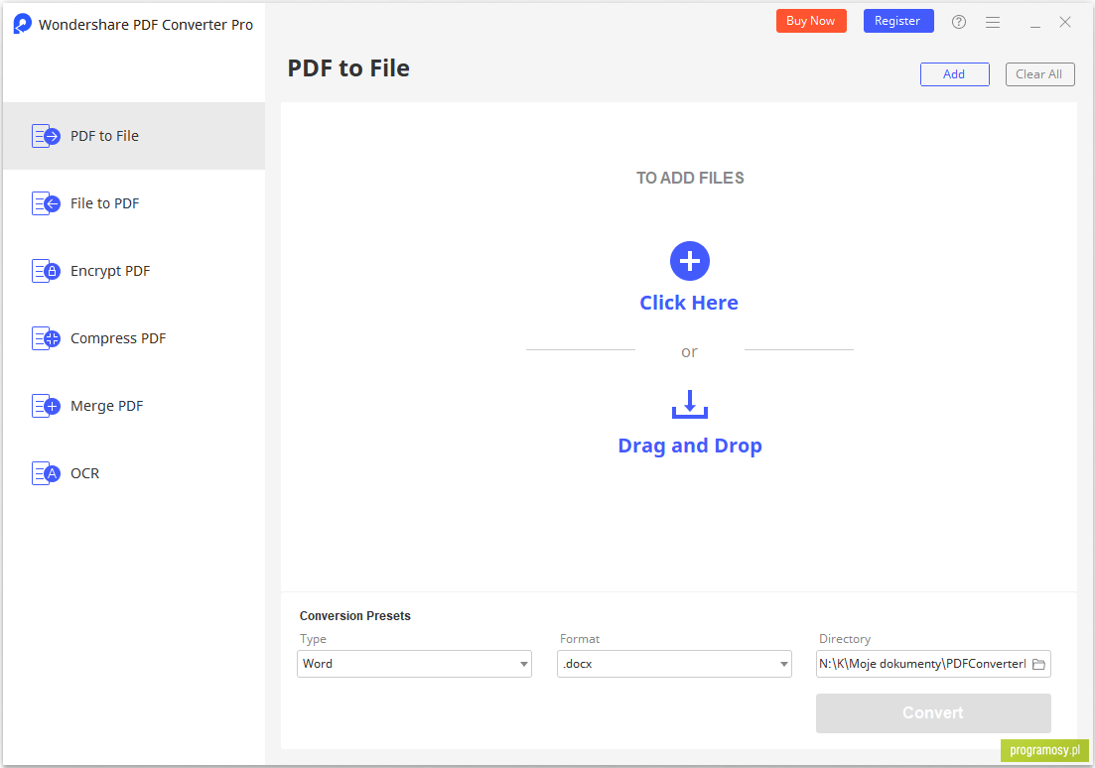This screenshot has width=1095, height=768.
Task: Switch to the File to PDF section
Action: [134, 203]
